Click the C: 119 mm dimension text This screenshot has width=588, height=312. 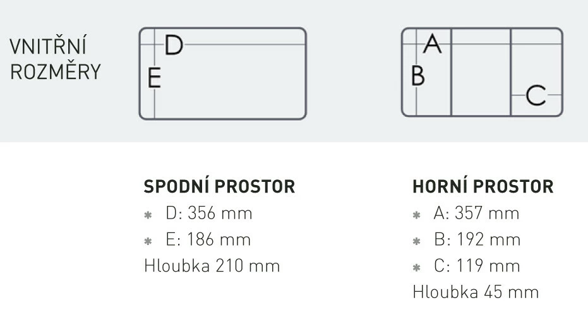pyautogui.click(x=476, y=266)
